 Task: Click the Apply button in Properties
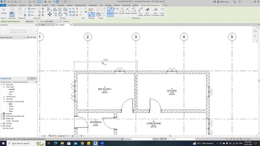(x=32, y=78)
